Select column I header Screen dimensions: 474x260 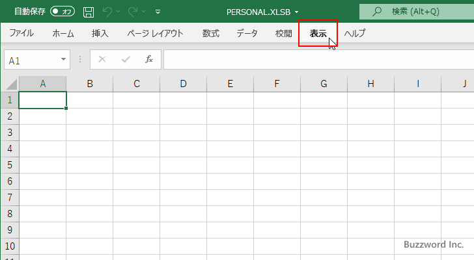418,84
